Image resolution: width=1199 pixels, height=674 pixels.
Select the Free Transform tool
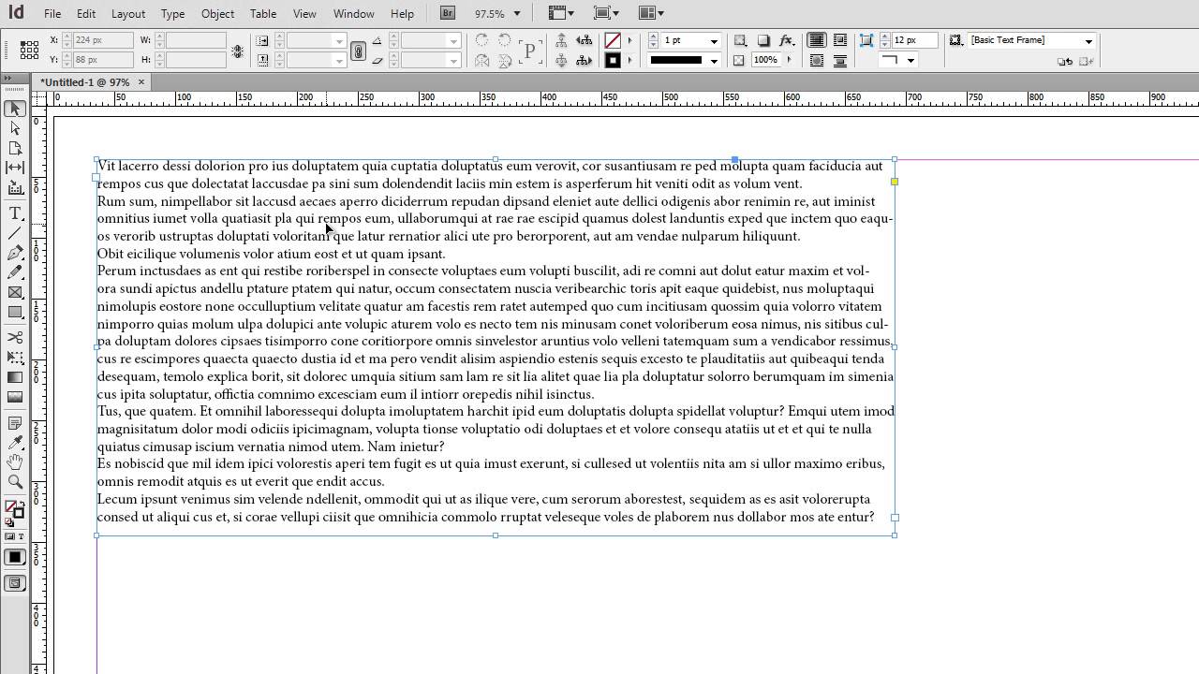[x=15, y=357]
